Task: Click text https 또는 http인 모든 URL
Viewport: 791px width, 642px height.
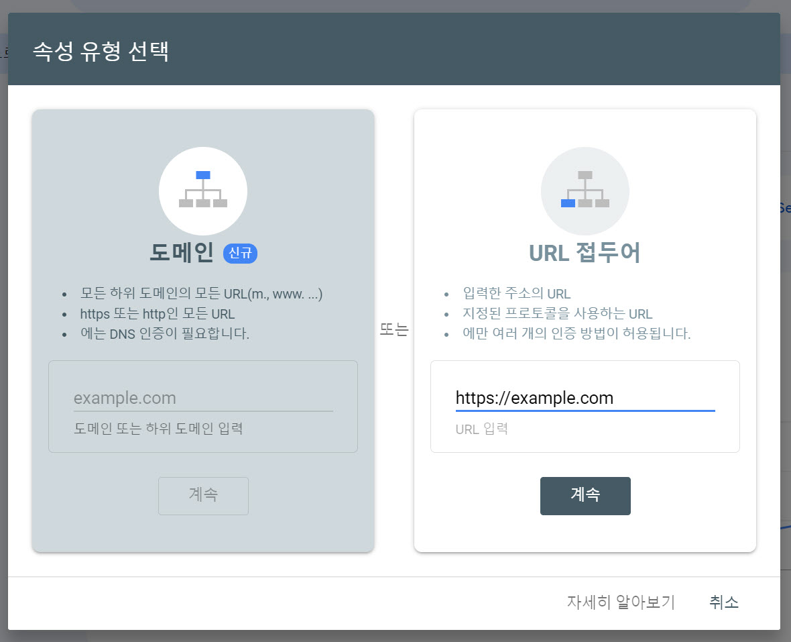Action: pos(158,313)
